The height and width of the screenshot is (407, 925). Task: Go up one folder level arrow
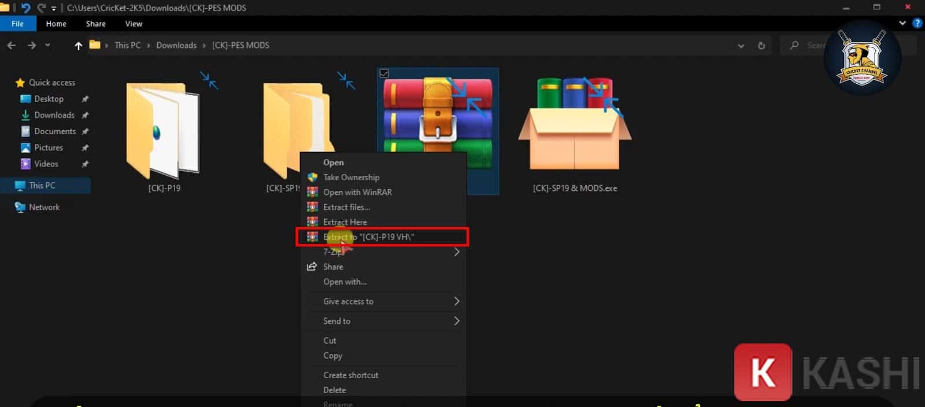78,46
